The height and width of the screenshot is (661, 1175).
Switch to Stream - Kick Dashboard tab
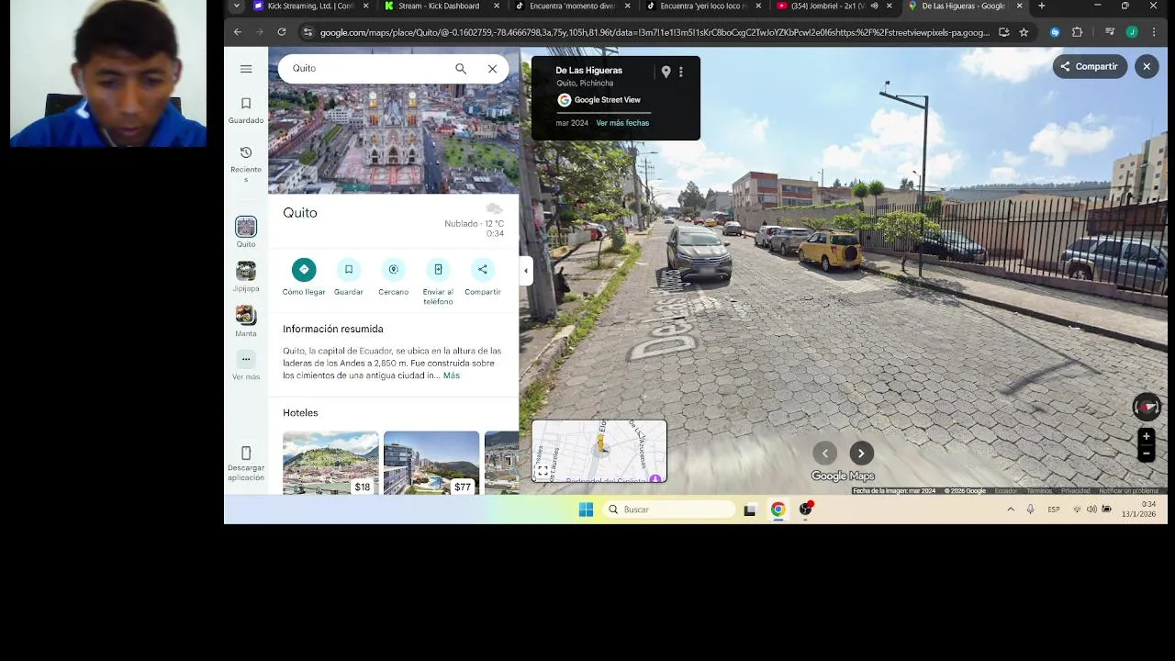(x=442, y=6)
